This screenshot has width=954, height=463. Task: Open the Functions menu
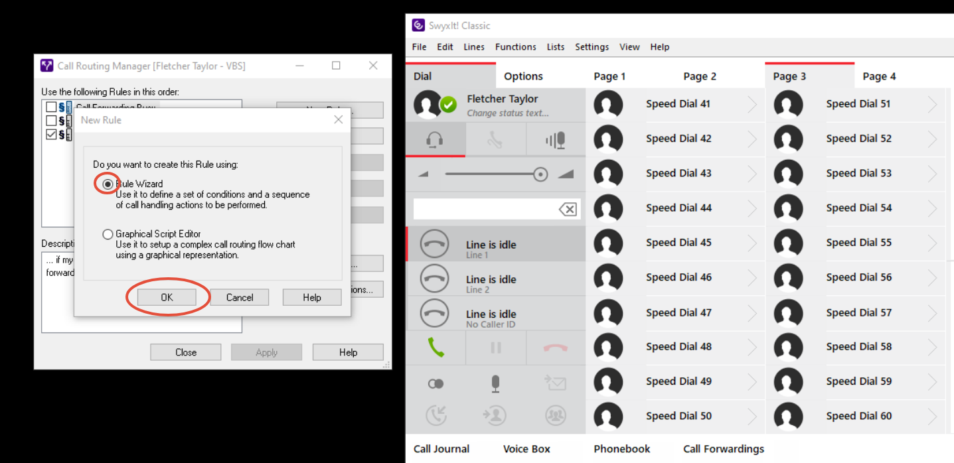pos(515,47)
